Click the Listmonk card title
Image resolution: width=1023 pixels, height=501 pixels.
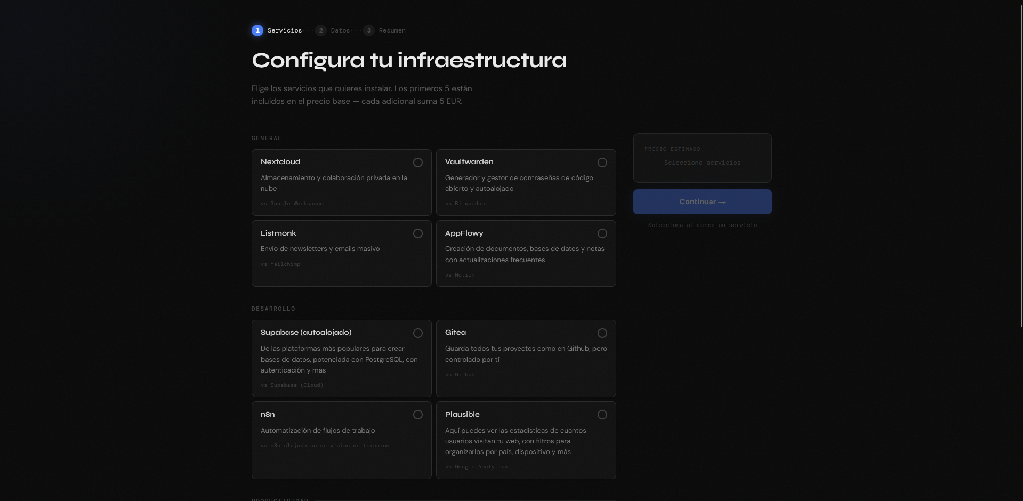(278, 233)
